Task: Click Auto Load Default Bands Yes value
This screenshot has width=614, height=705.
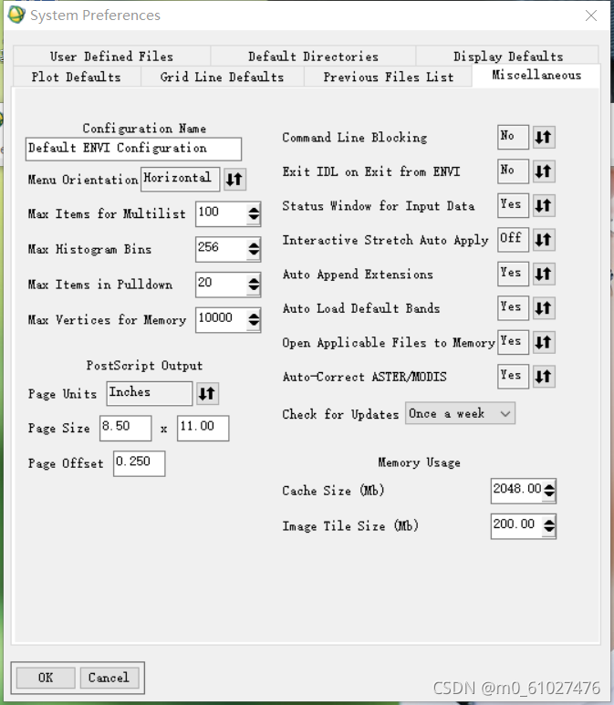Action: click(514, 308)
